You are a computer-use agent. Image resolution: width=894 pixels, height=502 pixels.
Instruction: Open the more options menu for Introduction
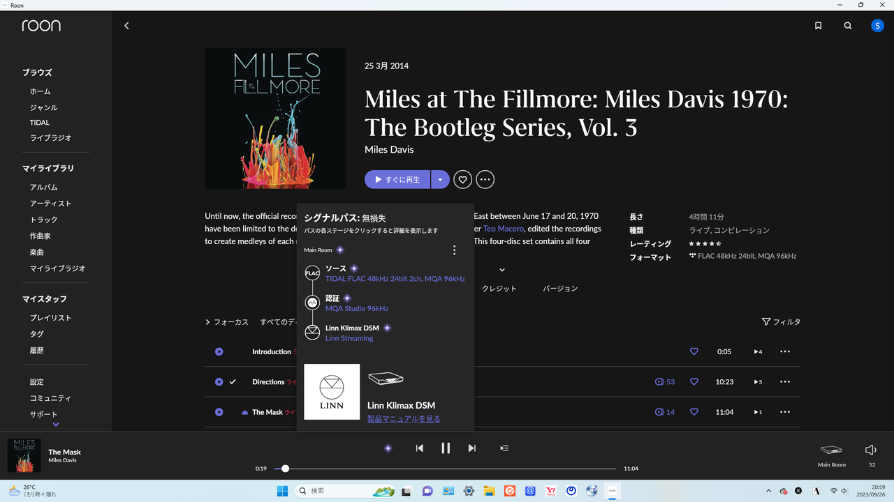[x=785, y=352]
